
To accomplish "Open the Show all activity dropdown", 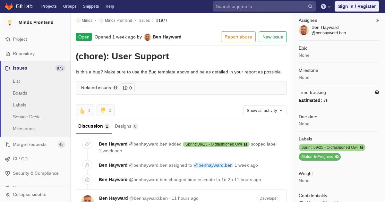I will (x=265, y=110).
